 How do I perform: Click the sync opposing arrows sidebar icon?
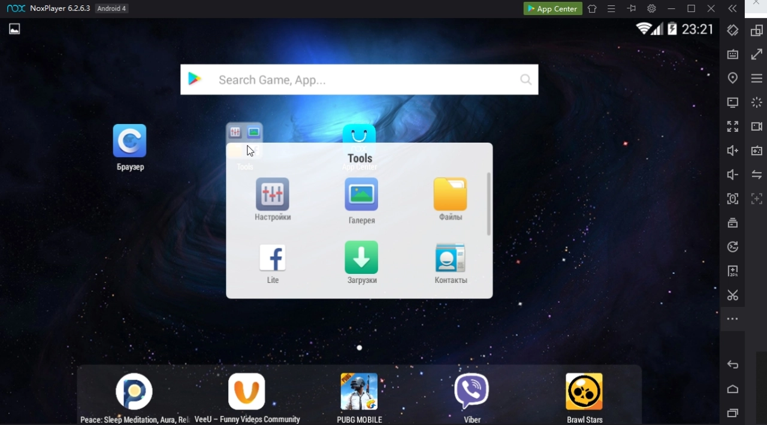click(x=757, y=174)
